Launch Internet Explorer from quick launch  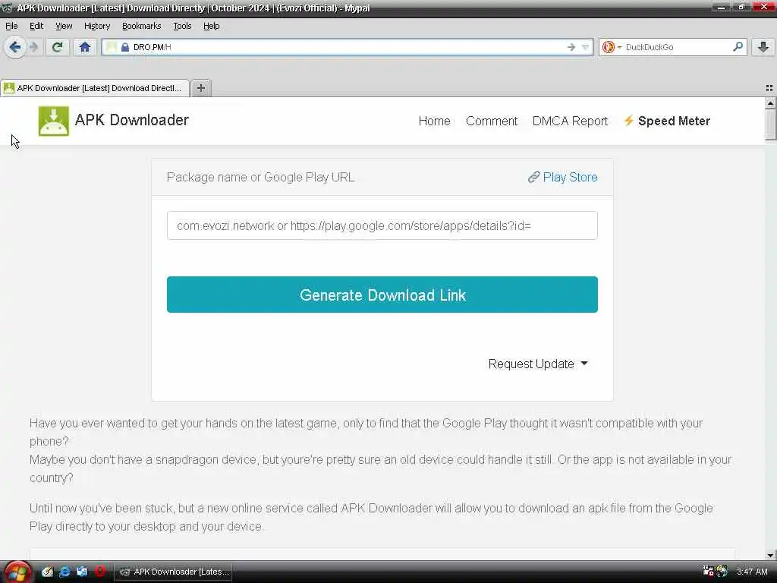(64, 572)
